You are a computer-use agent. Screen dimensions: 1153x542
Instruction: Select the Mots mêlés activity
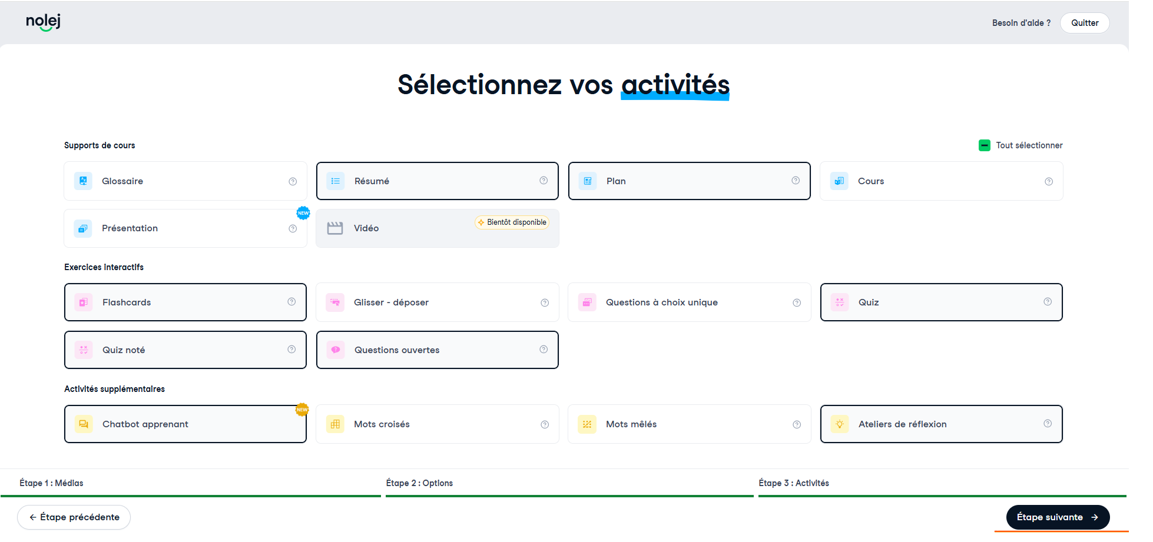coord(690,424)
